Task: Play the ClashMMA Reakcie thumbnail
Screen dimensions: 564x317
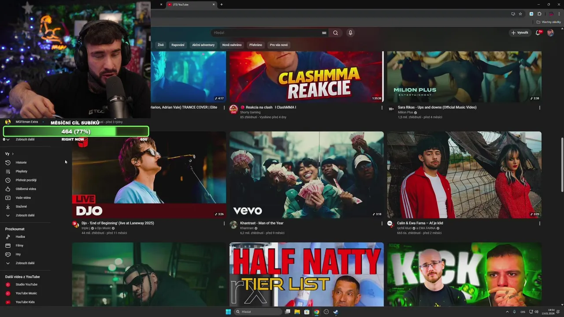Action: point(307,77)
